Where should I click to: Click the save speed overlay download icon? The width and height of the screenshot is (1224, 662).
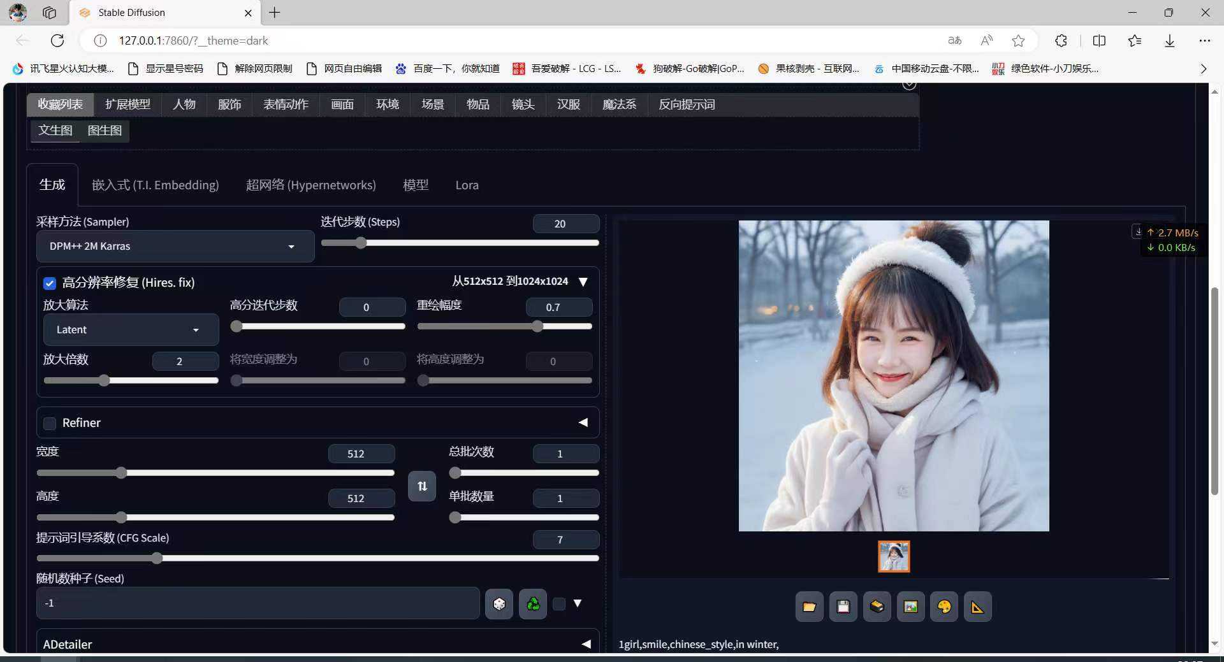[x=1138, y=232]
